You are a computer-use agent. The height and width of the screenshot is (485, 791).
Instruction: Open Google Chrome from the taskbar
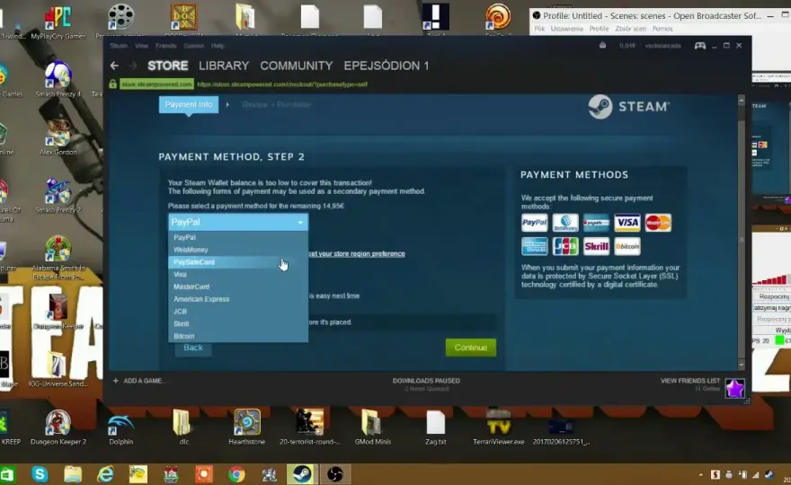click(236, 474)
